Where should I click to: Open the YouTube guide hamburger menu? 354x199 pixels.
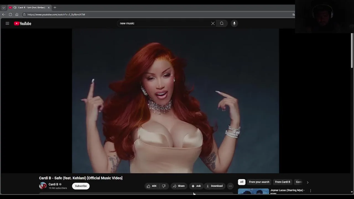[x=7, y=23]
